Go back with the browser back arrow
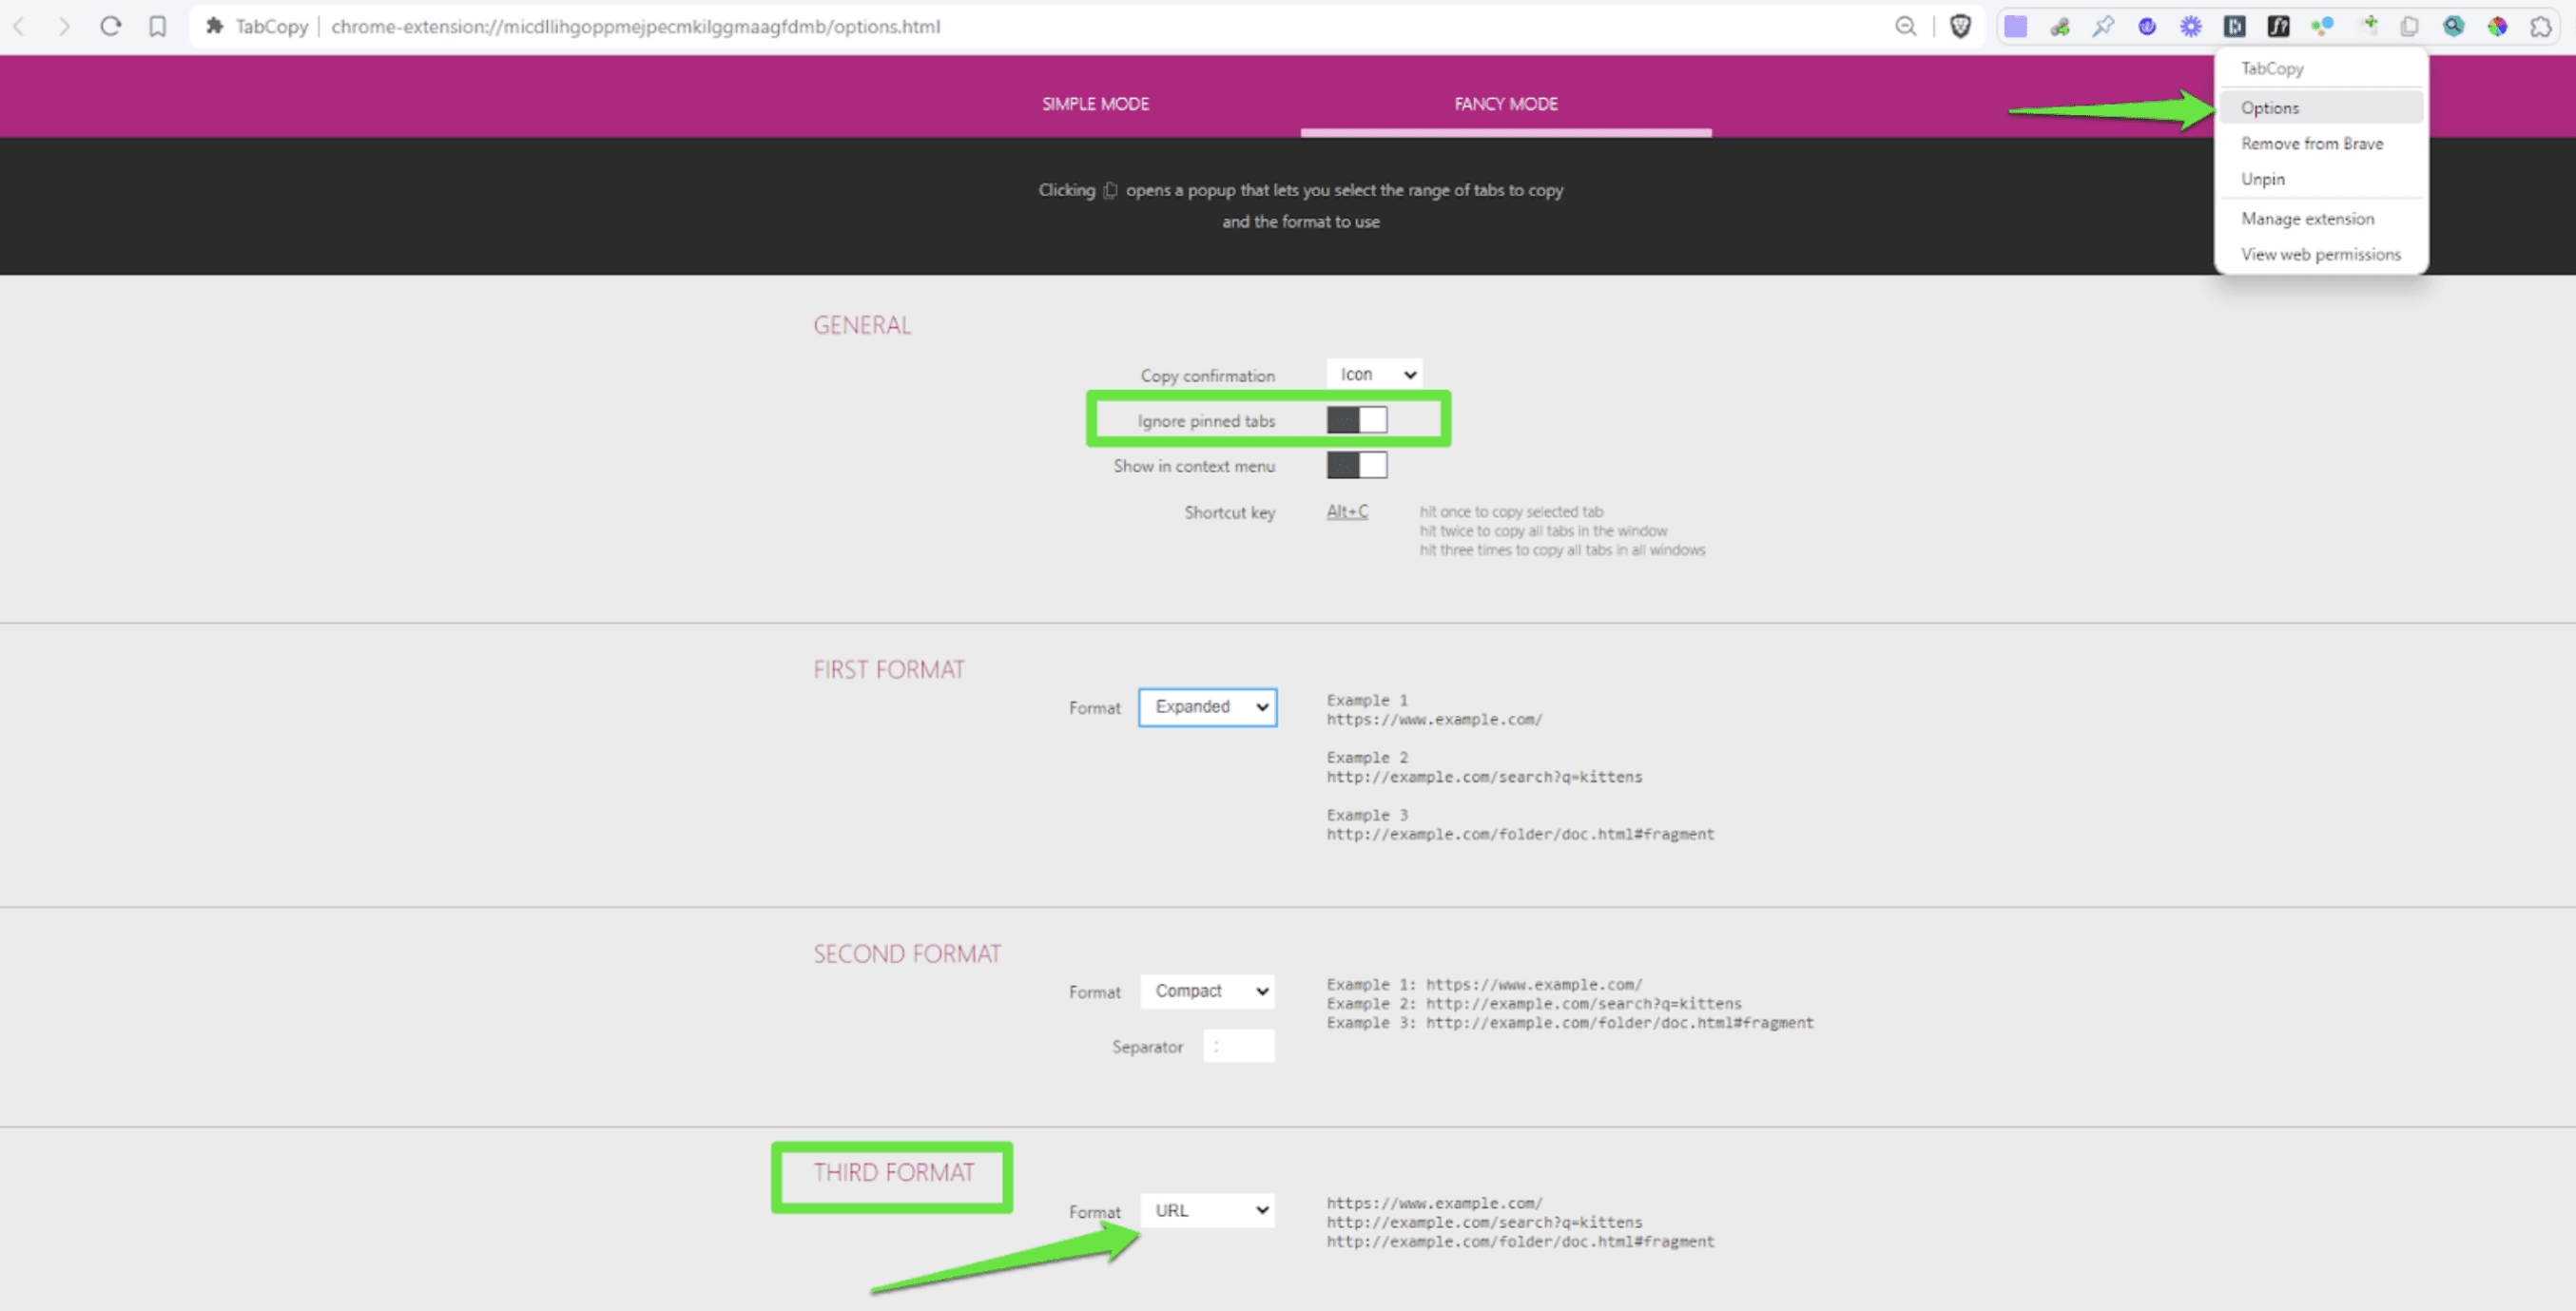The height and width of the screenshot is (1311, 2576). 19,26
